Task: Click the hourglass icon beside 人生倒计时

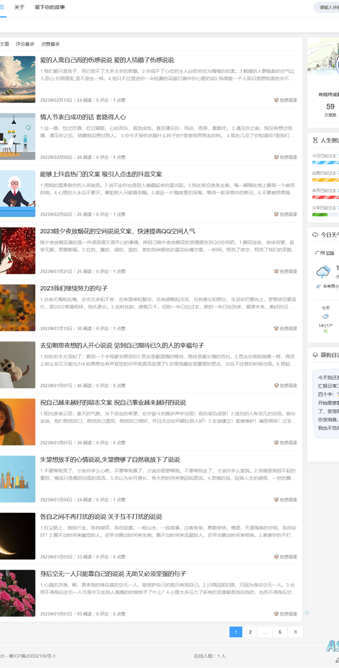Action: [315, 140]
